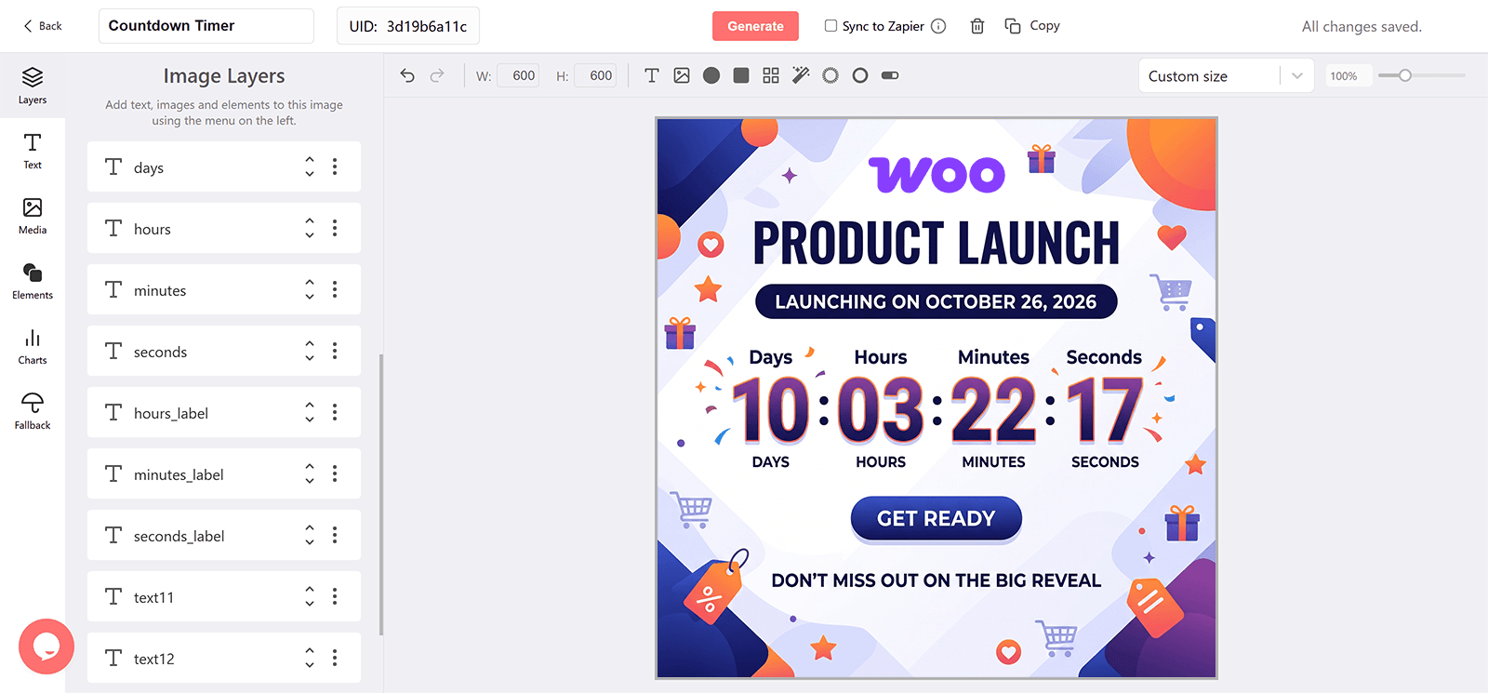Click the zoom slider handle

pos(1405,75)
